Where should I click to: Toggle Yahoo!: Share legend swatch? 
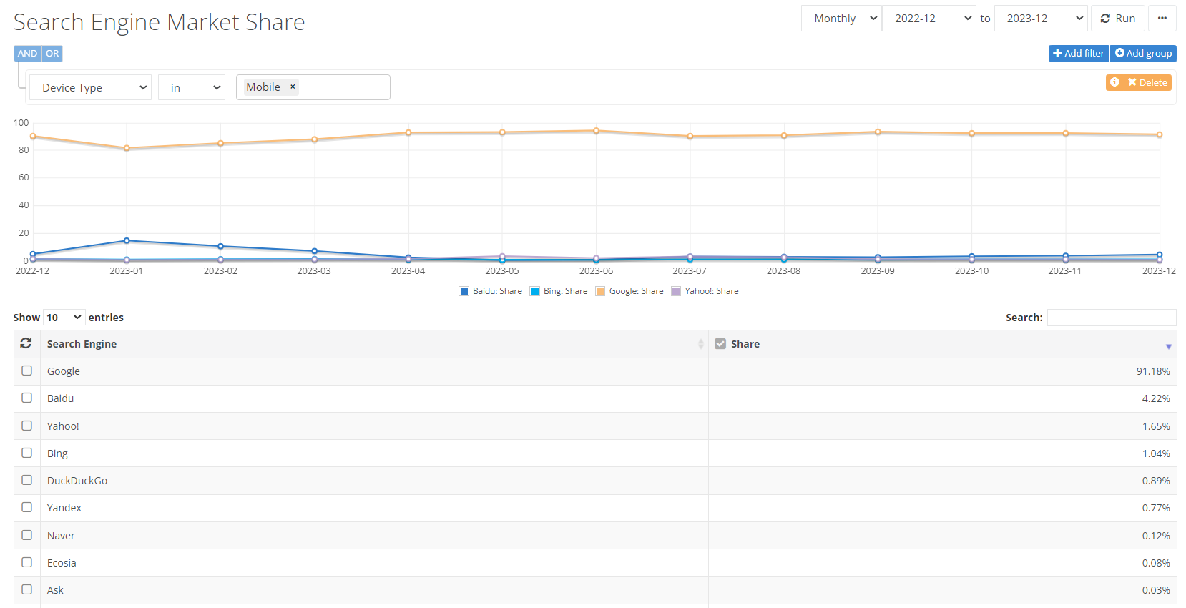[676, 291]
